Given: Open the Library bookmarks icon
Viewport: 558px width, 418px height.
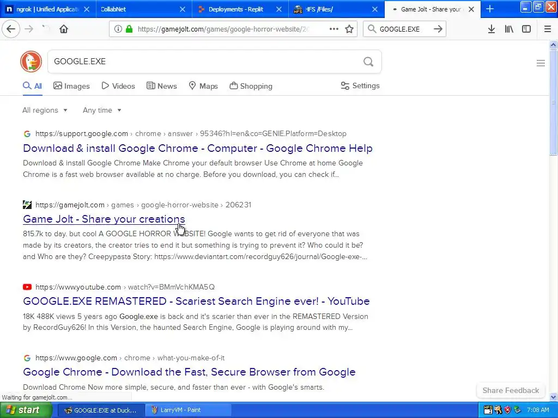Looking at the screenshot, I should point(509,29).
